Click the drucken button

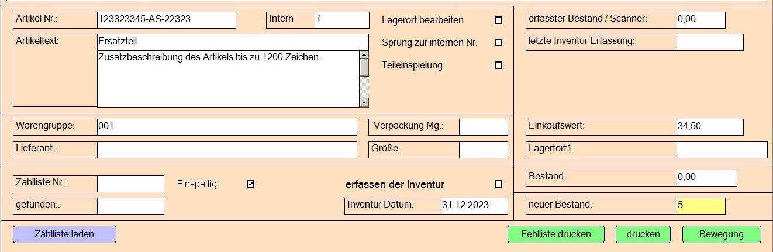coord(643,234)
